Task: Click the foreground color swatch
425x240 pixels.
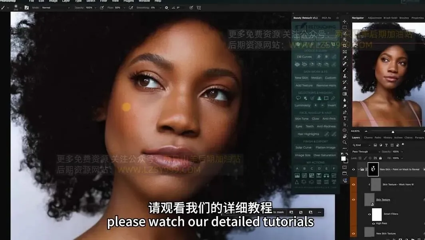Action: tap(344, 159)
